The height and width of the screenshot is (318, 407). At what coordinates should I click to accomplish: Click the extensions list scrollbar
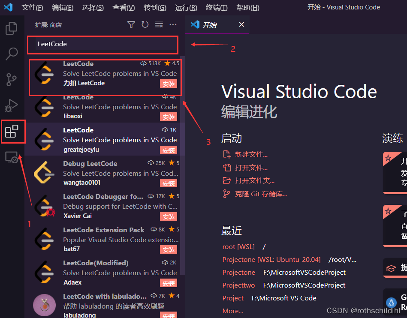[183, 165]
